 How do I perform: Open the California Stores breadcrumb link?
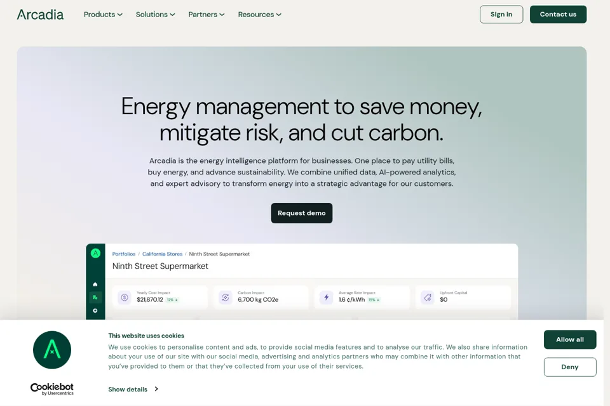[x=162, y=254]
